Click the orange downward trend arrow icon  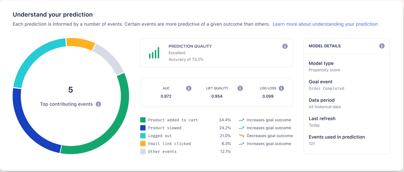tap(241, 136)
